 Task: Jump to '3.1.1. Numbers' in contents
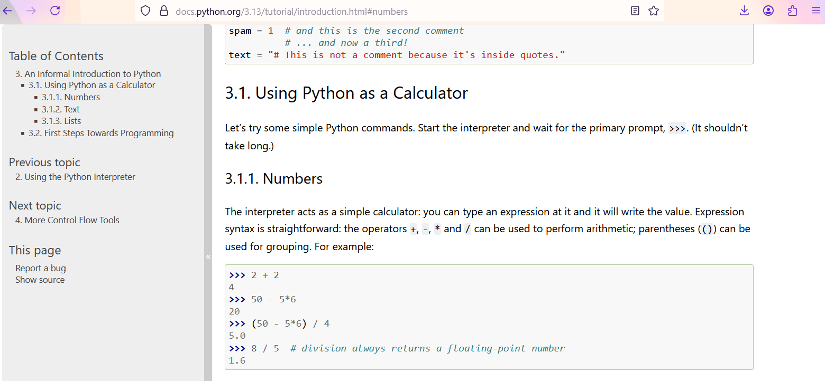pos(71,97)
